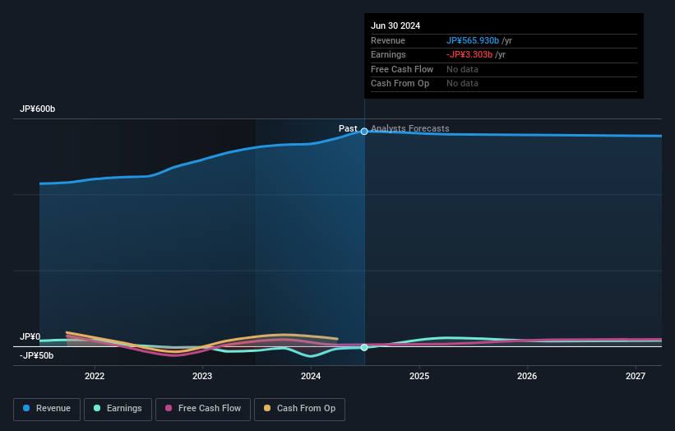Click the 2026 x-axis label
Image resolution: width=675 pixels, height=431 pixels.
[527, 377]
